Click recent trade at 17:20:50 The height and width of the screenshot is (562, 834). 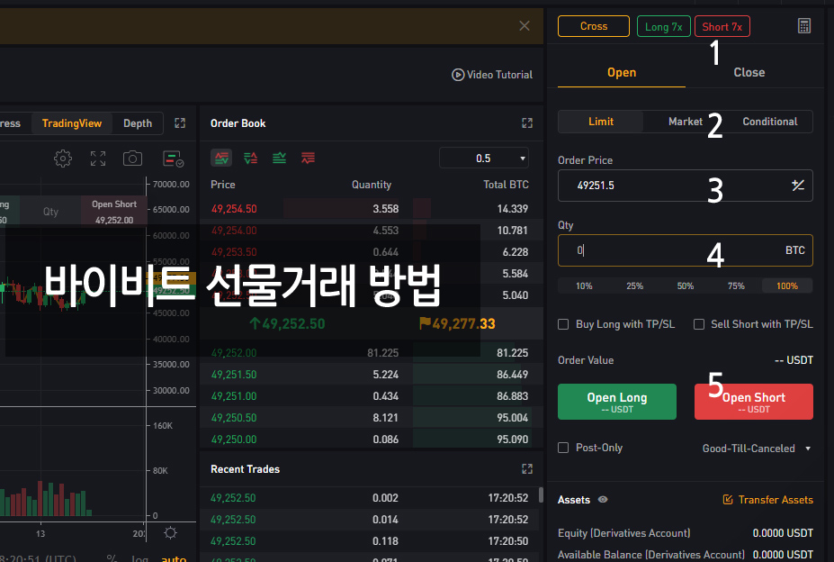369,541
